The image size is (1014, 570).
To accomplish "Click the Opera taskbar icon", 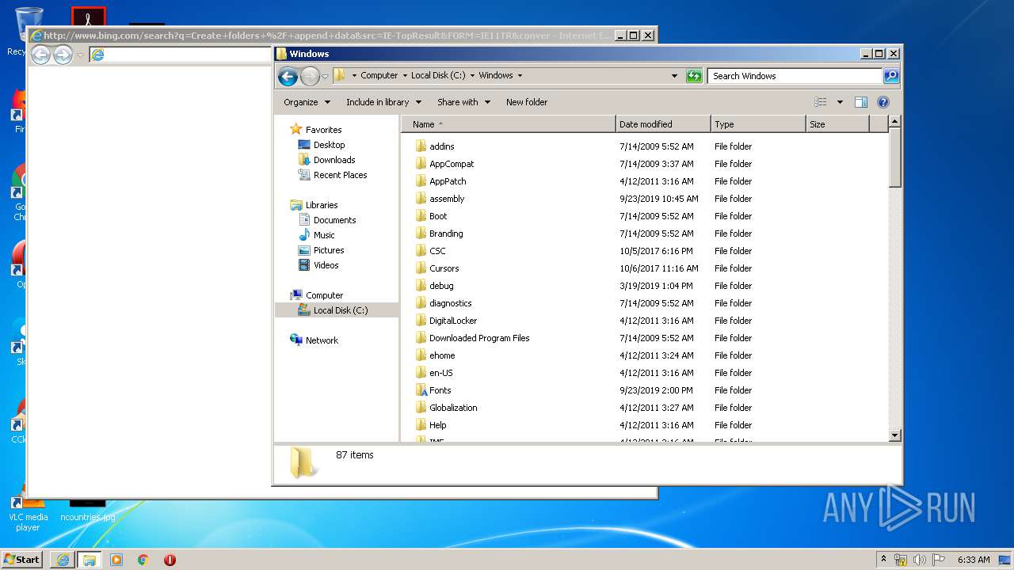I will pos(170,560).
